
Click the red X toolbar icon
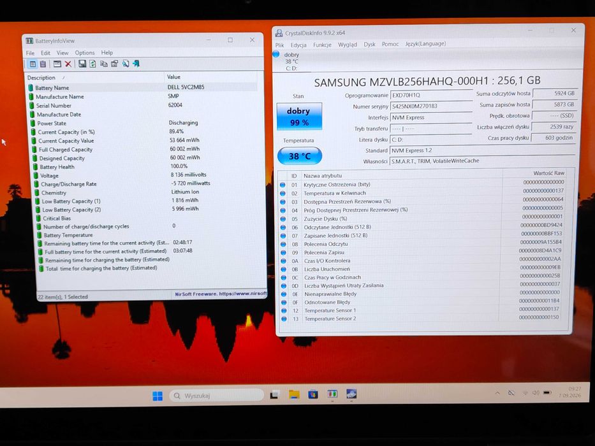pos(68,64)
